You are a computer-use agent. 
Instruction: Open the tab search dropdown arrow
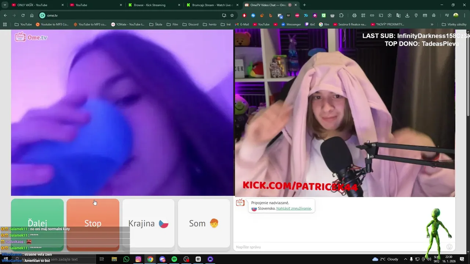click(x=5, y=5)
